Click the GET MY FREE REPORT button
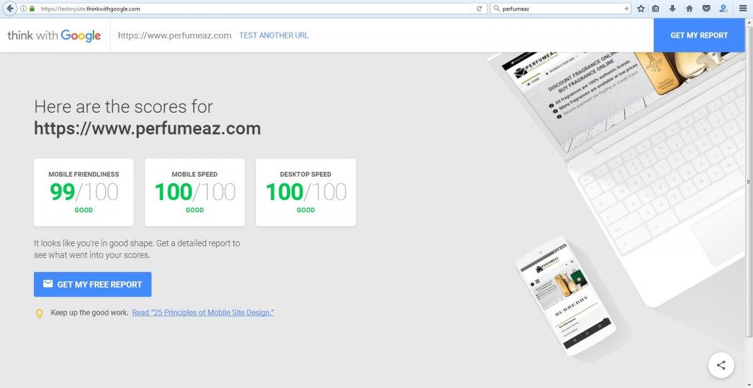This screenshot has width=753, height=388. (x=93, y=284)
